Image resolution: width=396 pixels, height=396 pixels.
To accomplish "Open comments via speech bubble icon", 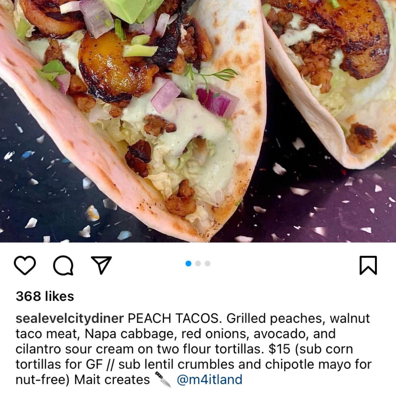I will pos(63,266).
